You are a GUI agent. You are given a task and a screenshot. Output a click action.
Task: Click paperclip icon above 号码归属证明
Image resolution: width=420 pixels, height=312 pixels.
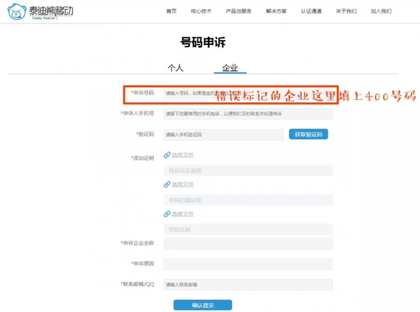pyautogui.click(x=167, y=185)
